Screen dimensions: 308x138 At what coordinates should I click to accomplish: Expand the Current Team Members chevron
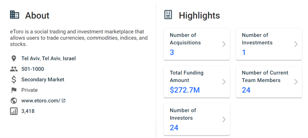296,82
